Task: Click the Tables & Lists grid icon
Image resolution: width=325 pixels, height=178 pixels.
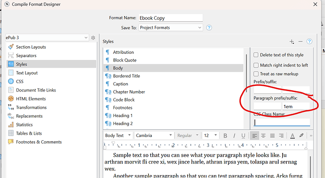Action: coord(11,133)
